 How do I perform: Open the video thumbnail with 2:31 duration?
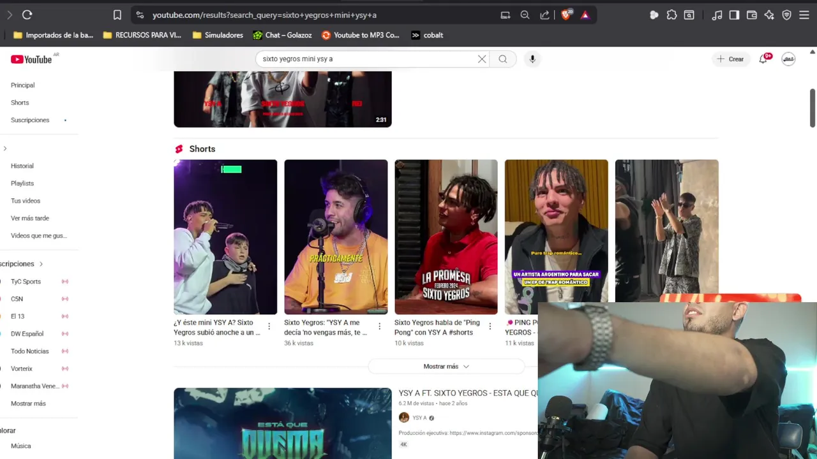click(x=283, y=99)
